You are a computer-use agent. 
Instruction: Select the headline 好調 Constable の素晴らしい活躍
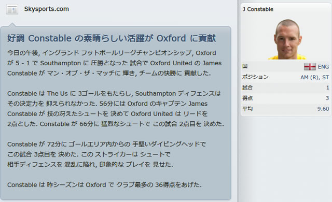112,38
